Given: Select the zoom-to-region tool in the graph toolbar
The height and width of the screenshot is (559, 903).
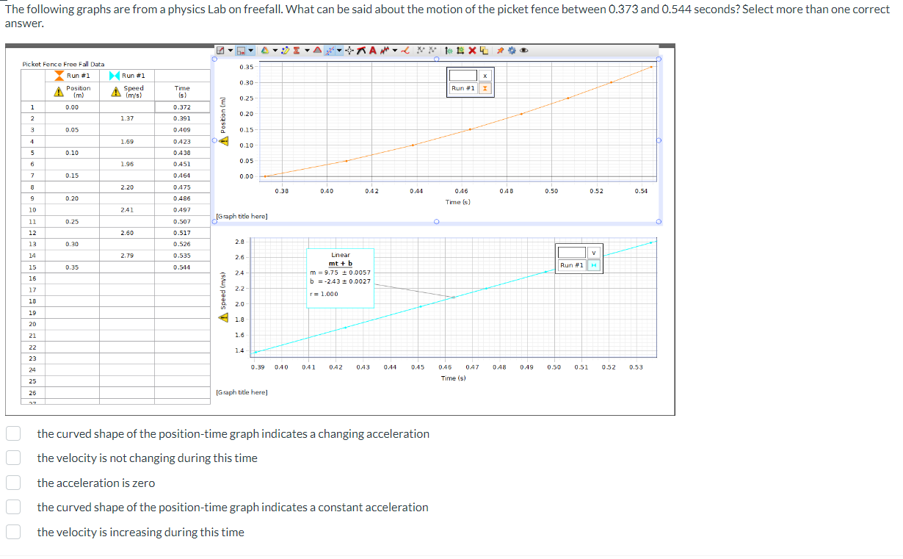Looking at the screenshot, I should 241,51.
